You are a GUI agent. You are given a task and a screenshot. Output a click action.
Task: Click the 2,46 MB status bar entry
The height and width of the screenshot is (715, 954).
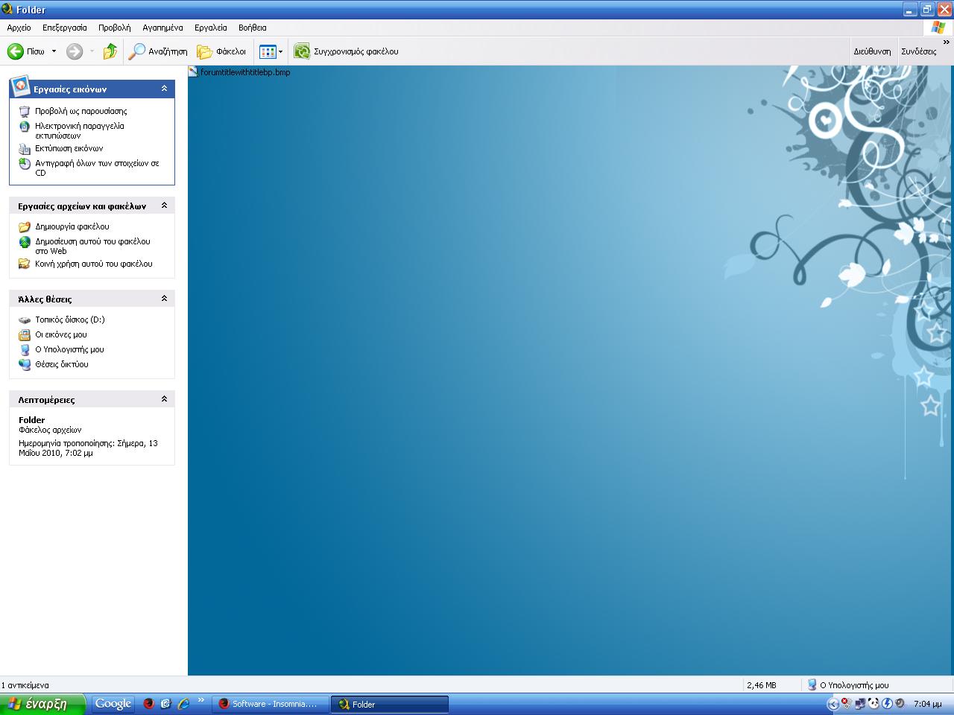[x=762, y=685]
